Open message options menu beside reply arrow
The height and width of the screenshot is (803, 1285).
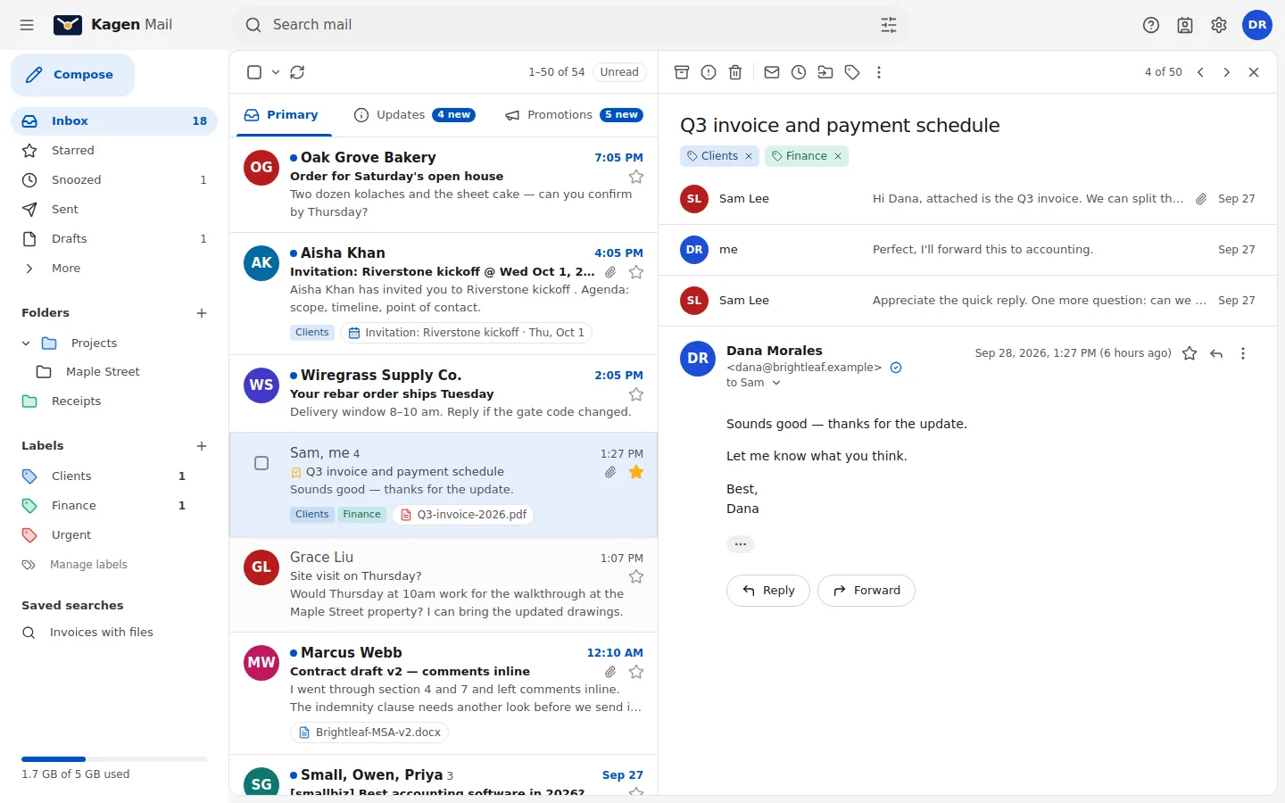(x=1243, y=353)
